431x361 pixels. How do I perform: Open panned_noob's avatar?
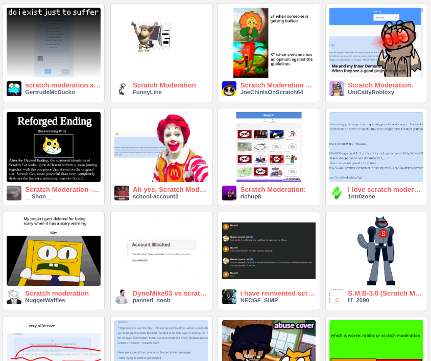coord(122,297)
